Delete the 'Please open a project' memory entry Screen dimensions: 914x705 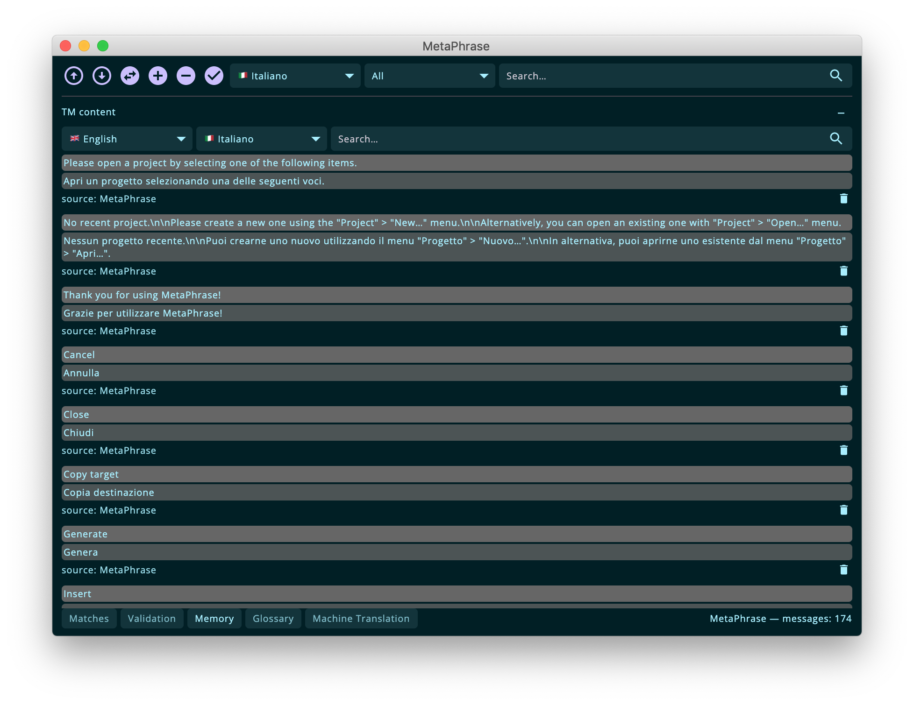pos(843,199)
